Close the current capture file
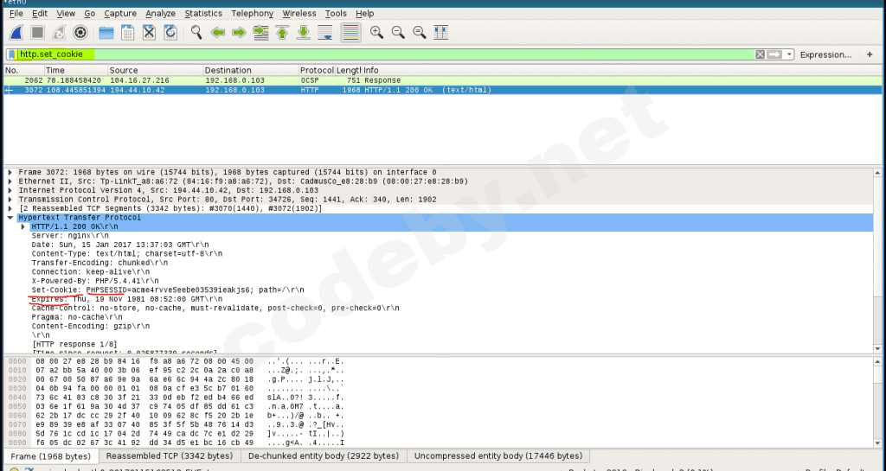The height and width of the screenshot is (471, 886). tap(149, 33)
